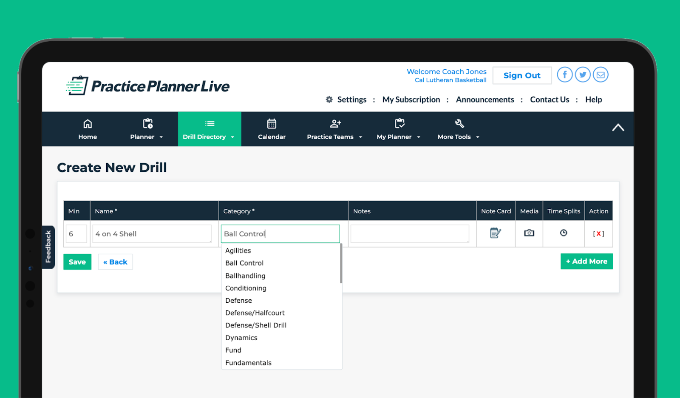The width and height of the screenshot is (680, 398).
Task: Open the Facebook social icon
Action: point(565,75)
